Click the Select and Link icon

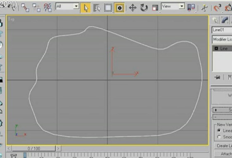point(25,8)
